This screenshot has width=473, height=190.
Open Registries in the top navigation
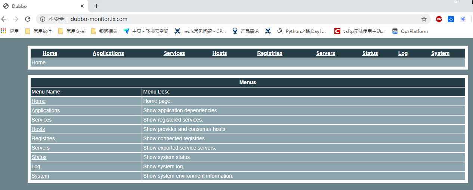pyautogui.click(x=270, y=53)
